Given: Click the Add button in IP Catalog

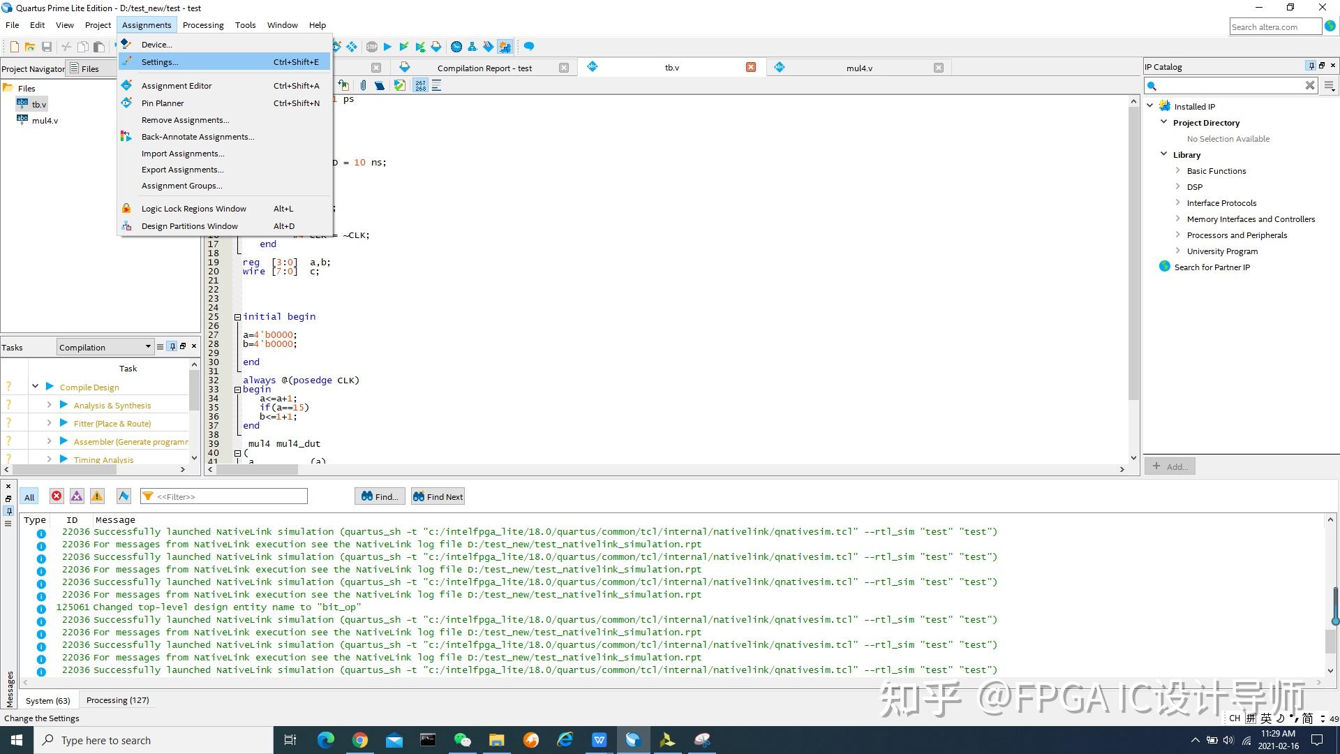Looking at the screenshot, I should point(1170,466).
